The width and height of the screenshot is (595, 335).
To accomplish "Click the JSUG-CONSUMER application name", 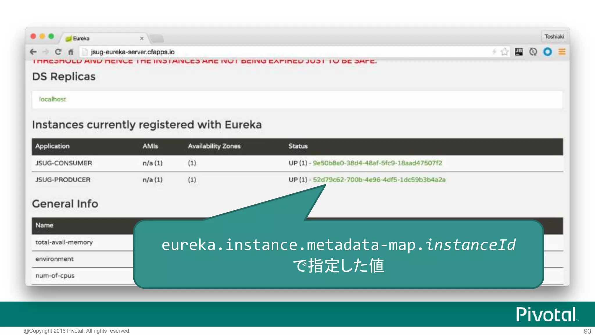I will point(64,163).
